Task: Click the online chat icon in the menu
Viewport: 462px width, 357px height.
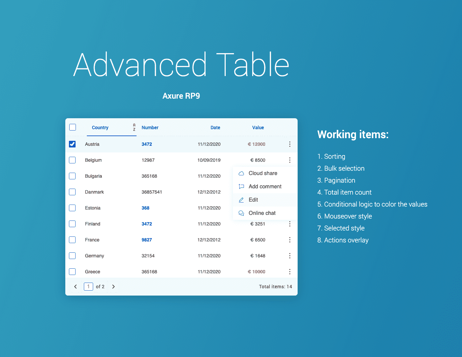Action: tap(241, 213)
